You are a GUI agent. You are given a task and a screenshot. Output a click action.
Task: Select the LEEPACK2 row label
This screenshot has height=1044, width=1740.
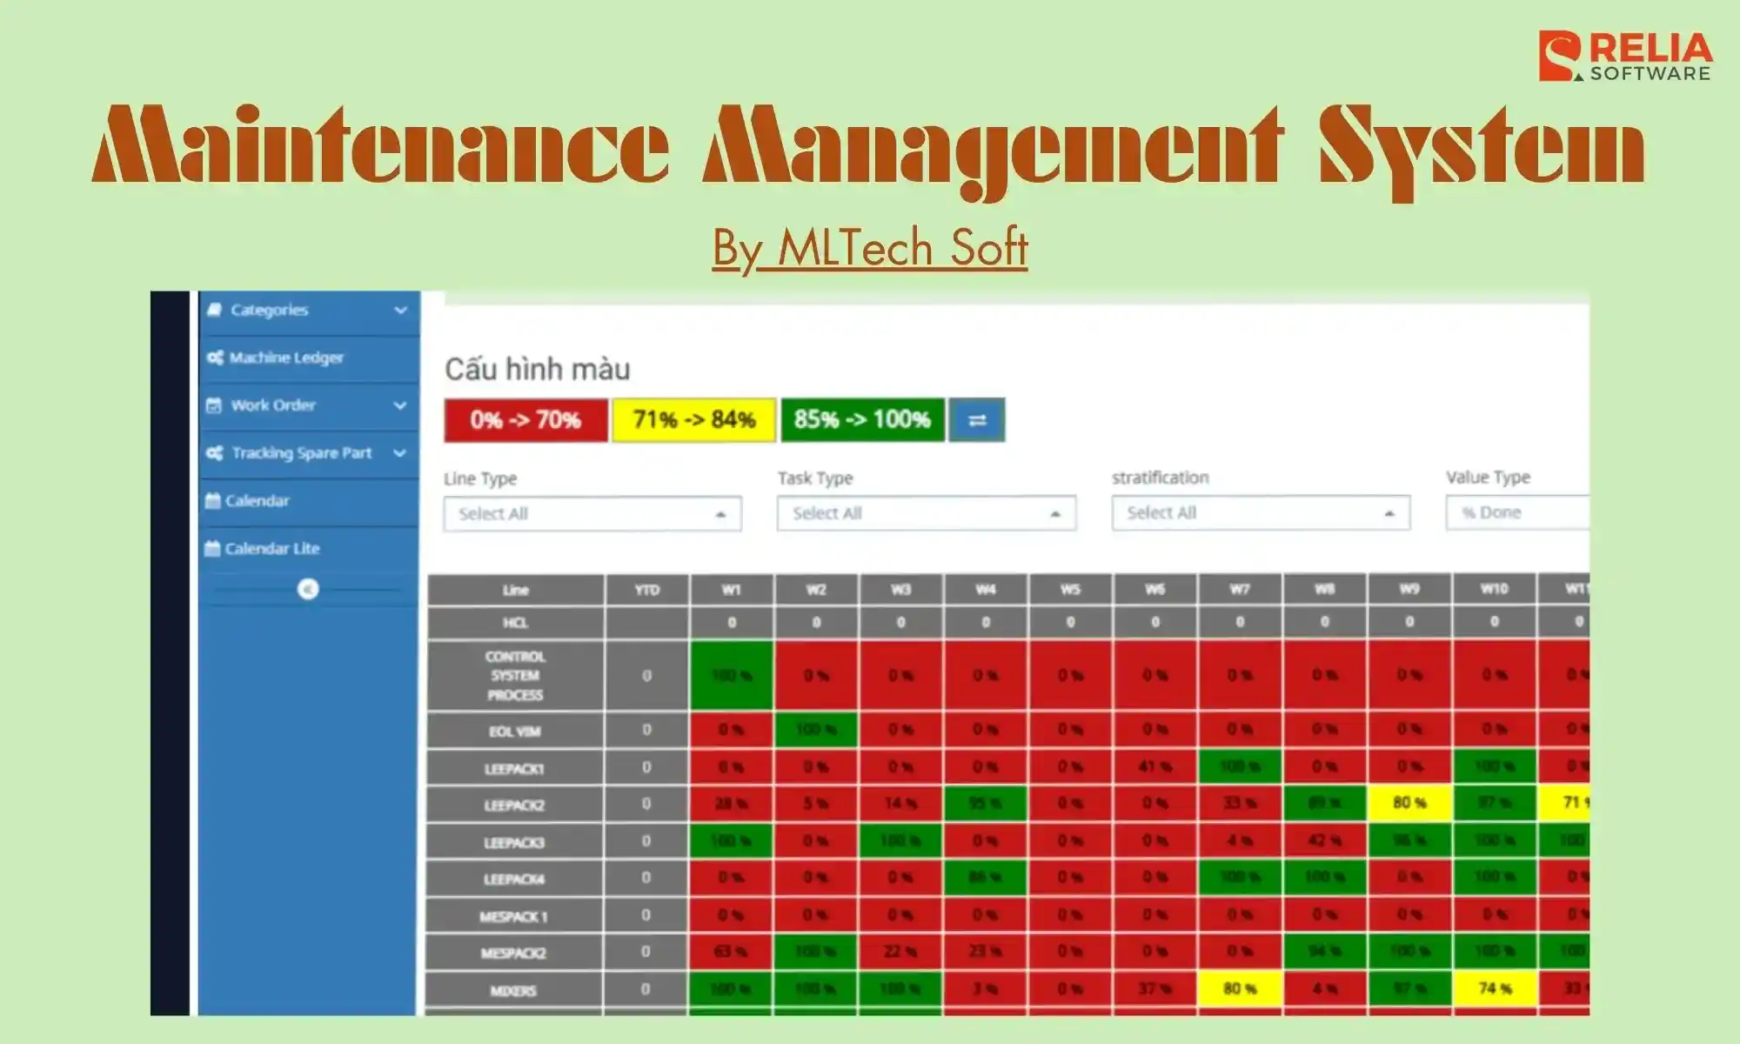click(515, 806)
